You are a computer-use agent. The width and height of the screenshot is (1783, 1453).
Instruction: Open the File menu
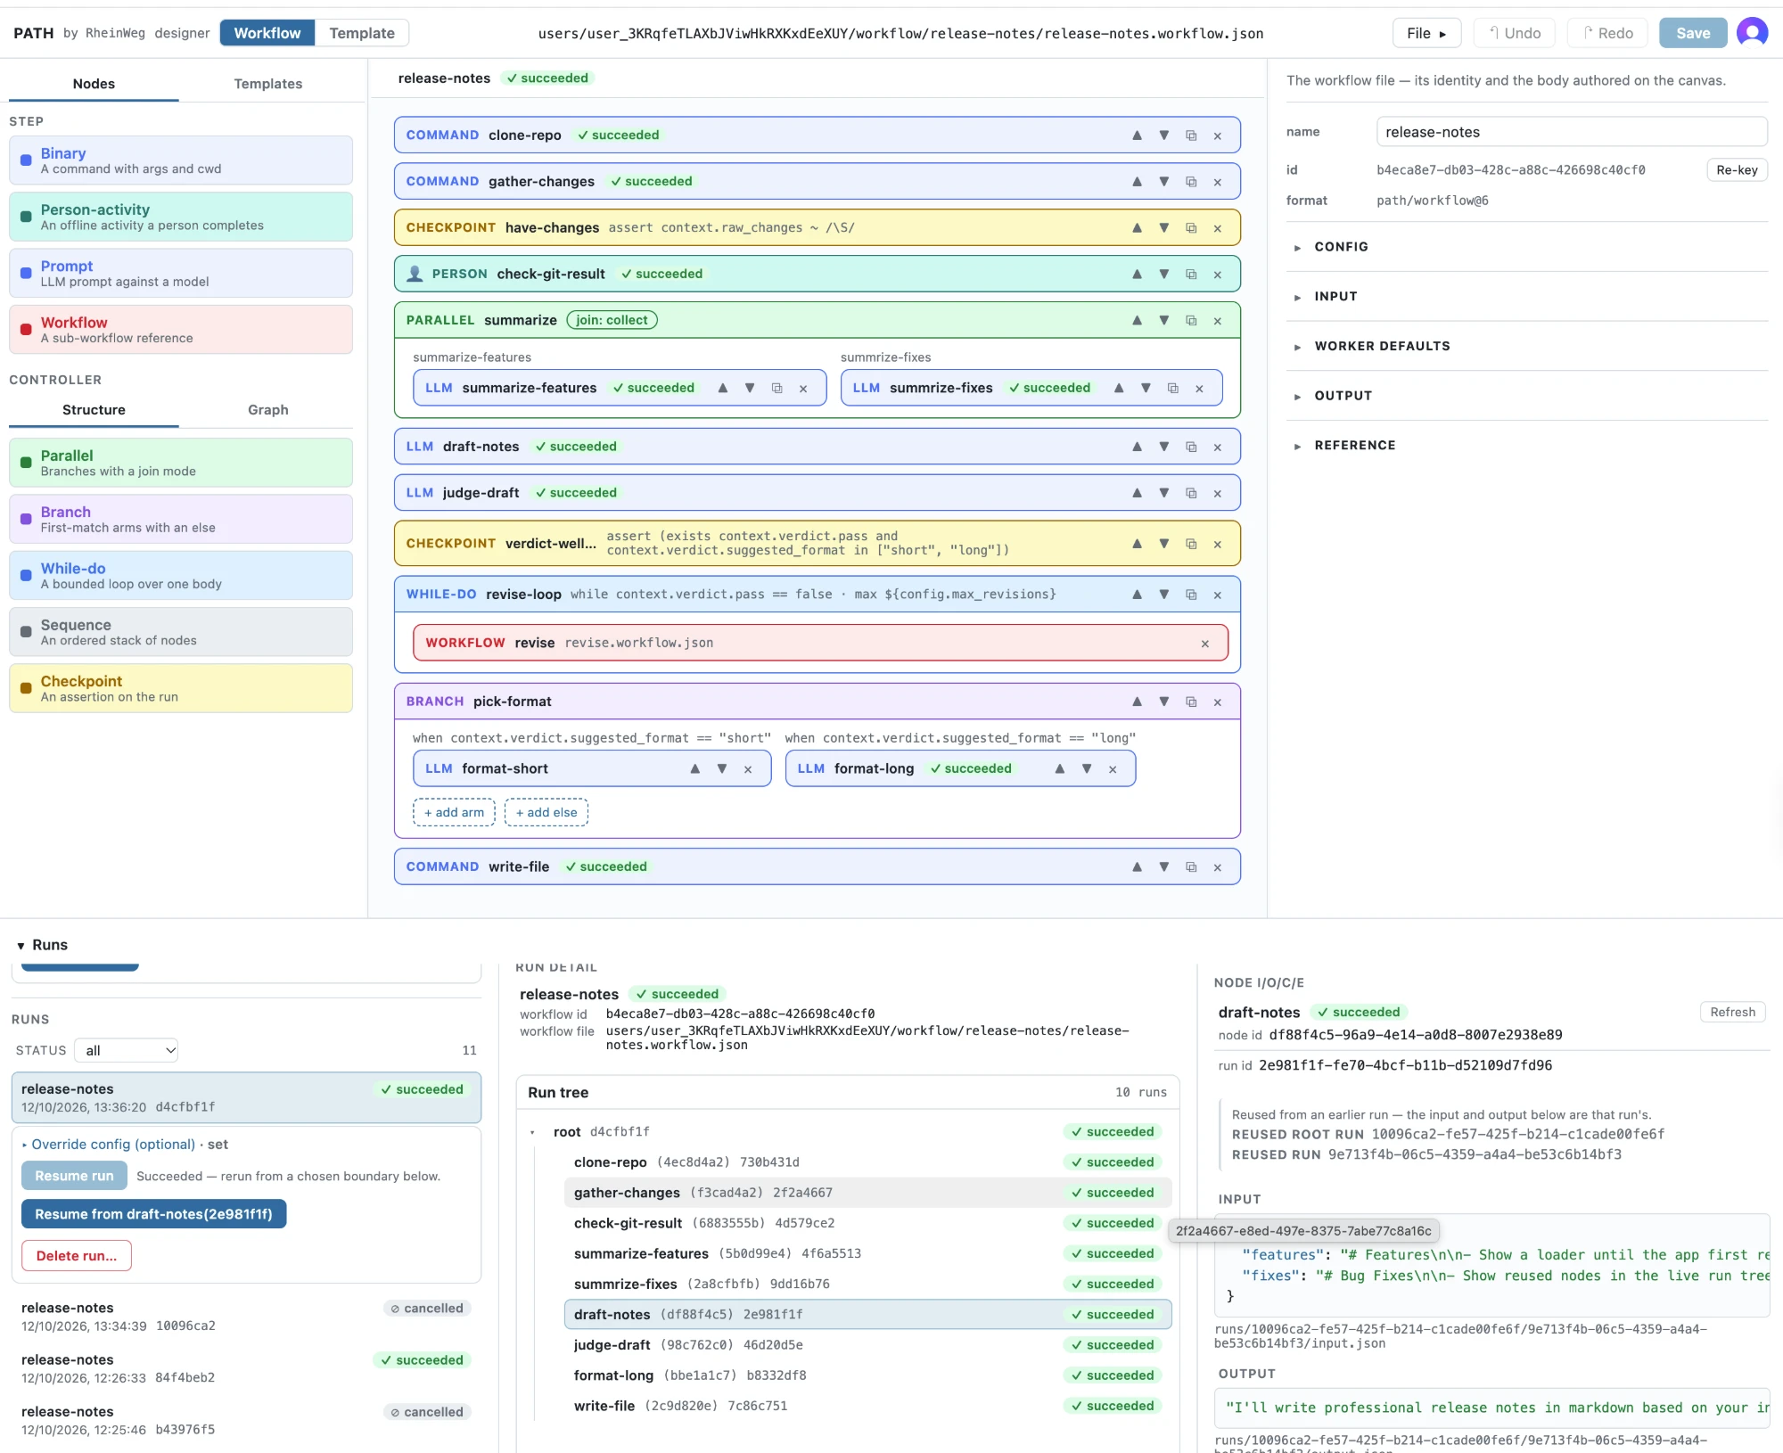point(1426,33)
